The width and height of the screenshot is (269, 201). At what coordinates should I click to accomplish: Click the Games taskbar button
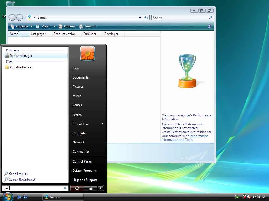point(63,197)
